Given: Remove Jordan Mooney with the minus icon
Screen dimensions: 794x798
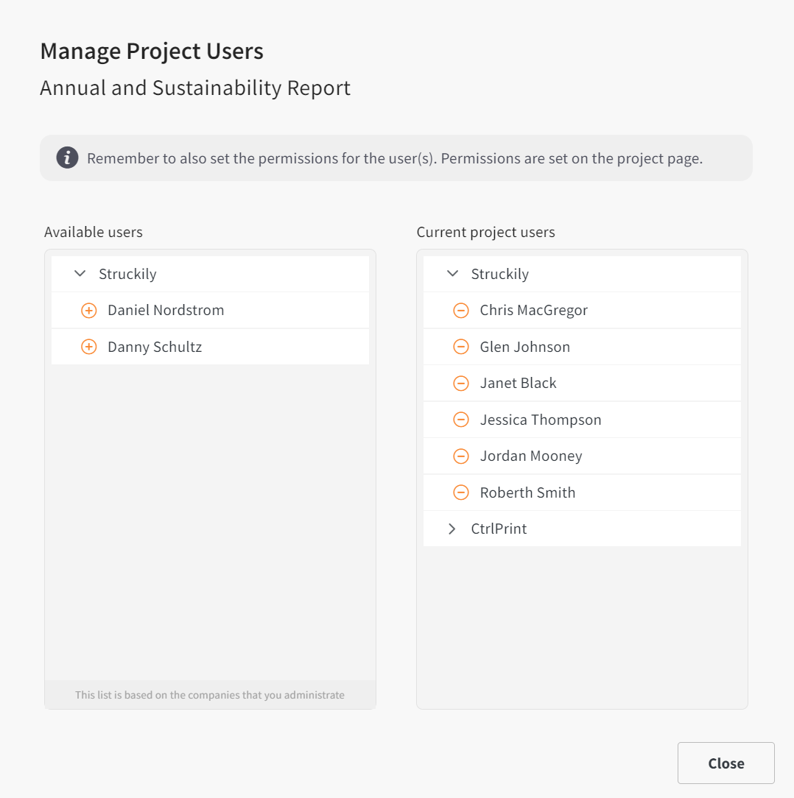Looking at the screenshot, I should tap(461, 456).
